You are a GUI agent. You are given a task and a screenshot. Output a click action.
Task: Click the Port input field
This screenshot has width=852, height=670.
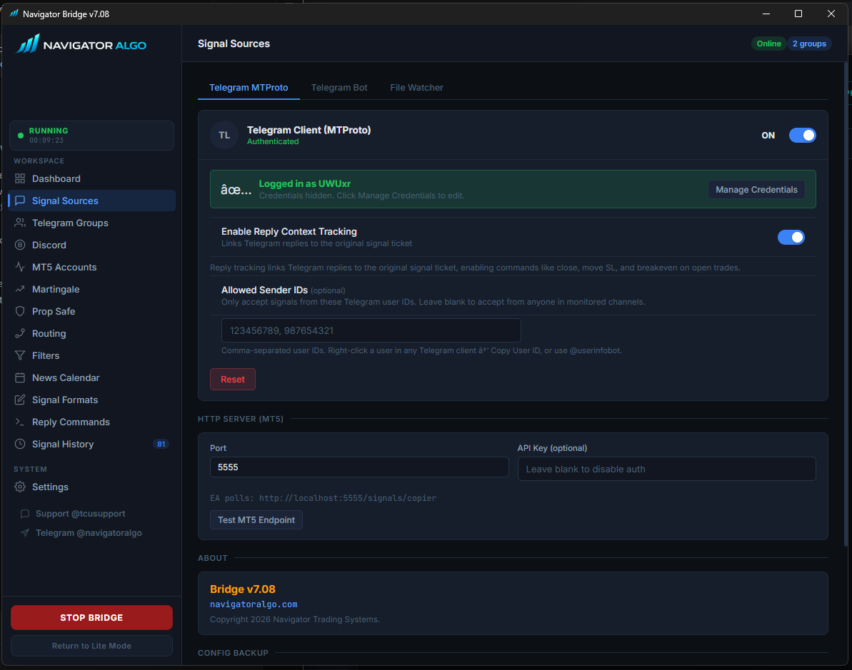[359, 467]
